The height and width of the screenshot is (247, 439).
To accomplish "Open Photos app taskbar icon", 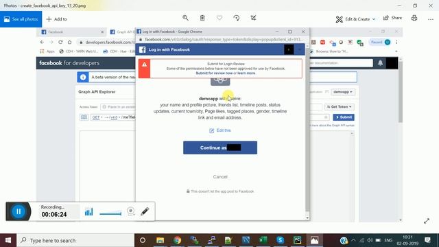I will coord(314,240).
